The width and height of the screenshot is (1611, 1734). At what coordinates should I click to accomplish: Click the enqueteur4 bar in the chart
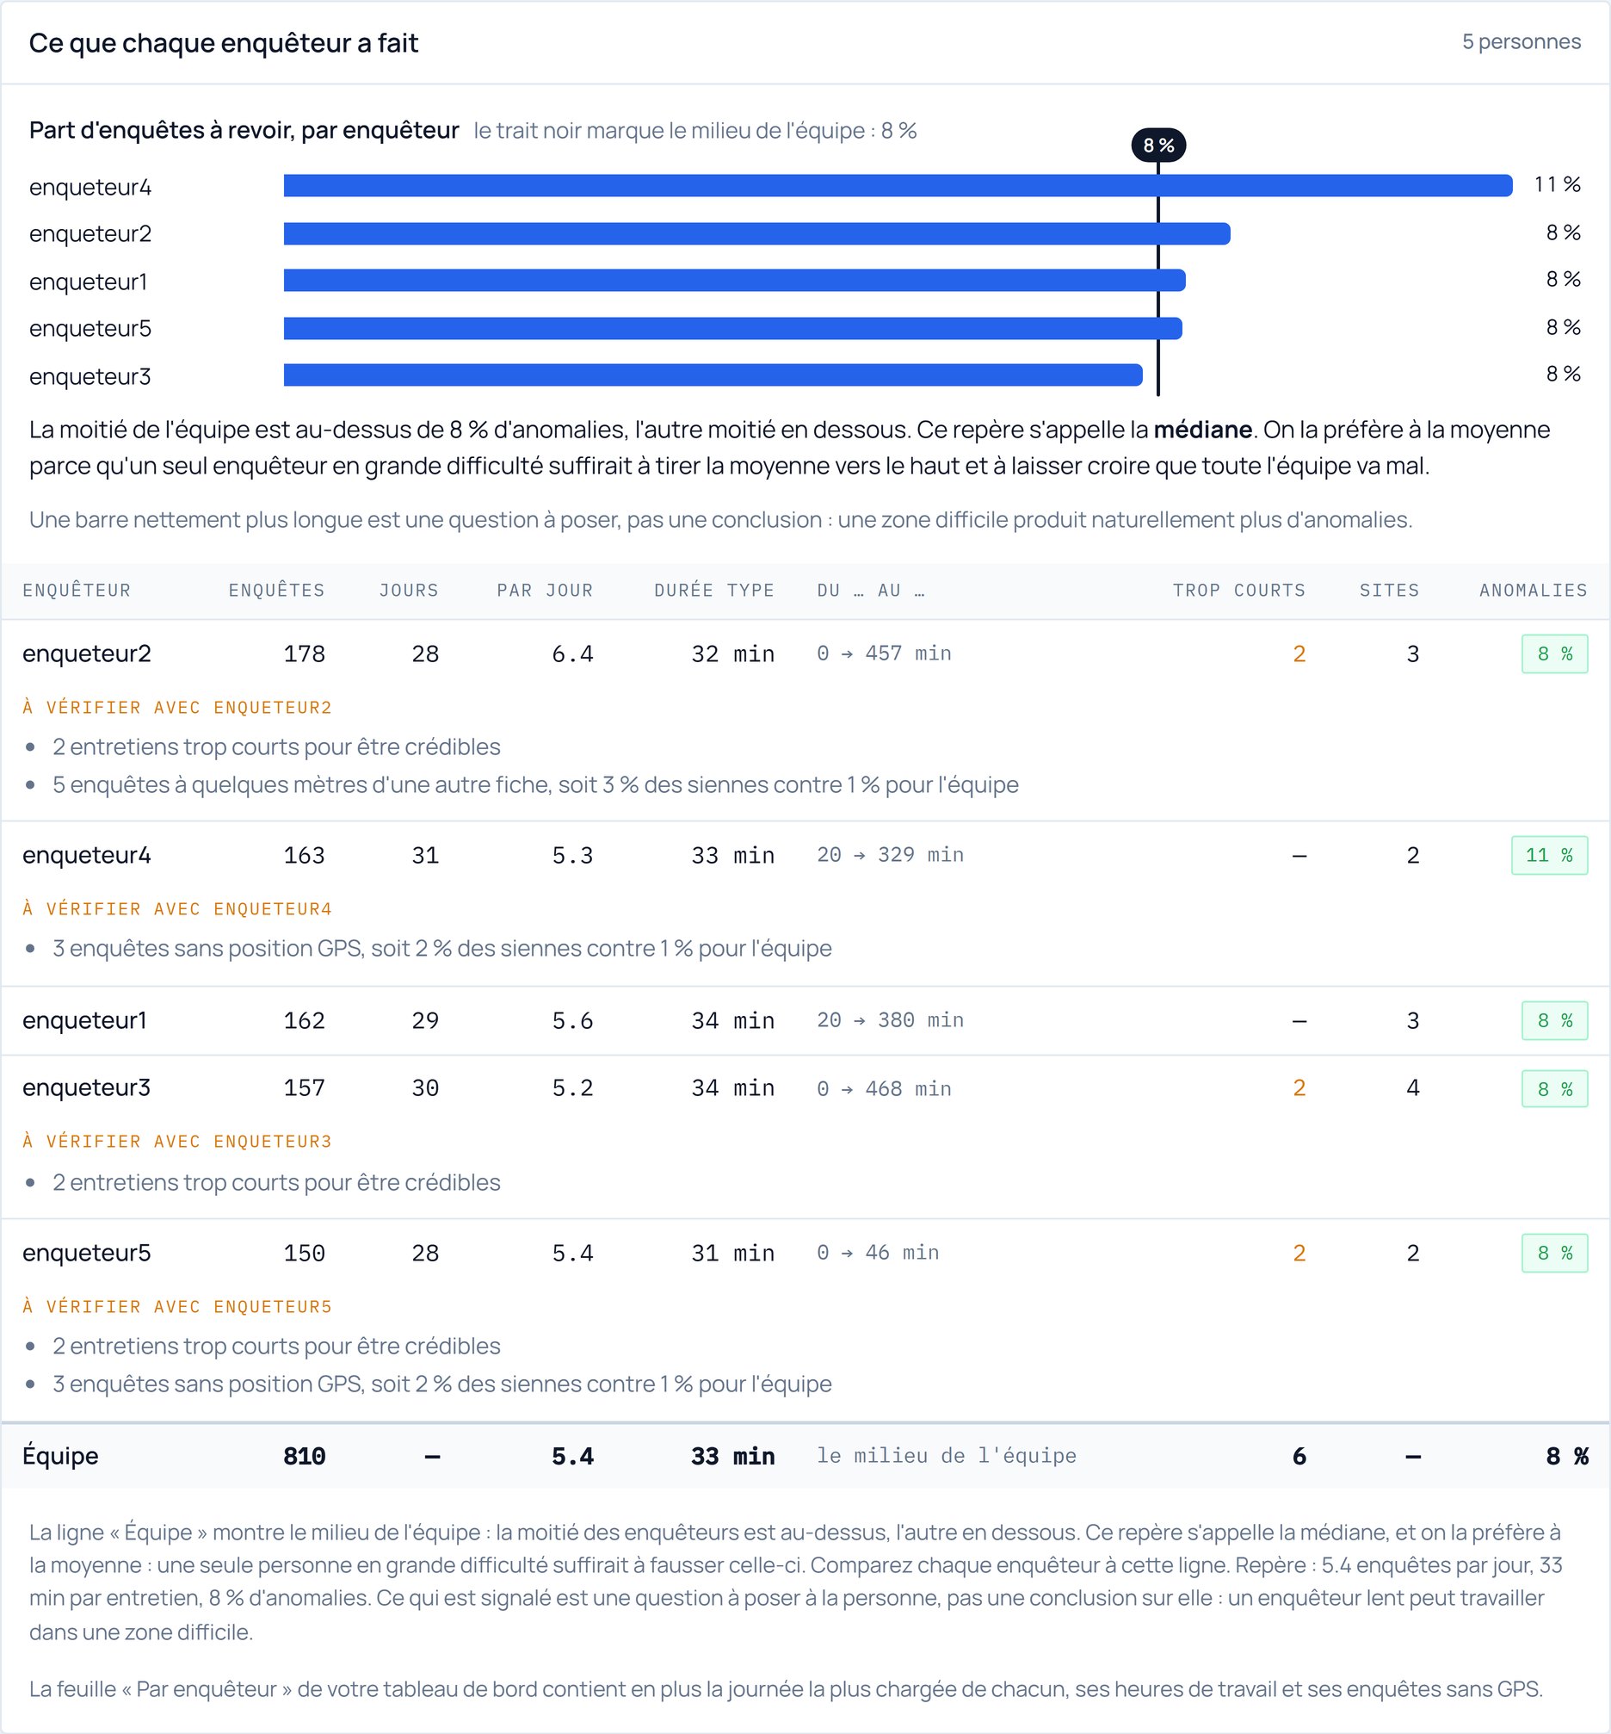click(x=898, y=186)
